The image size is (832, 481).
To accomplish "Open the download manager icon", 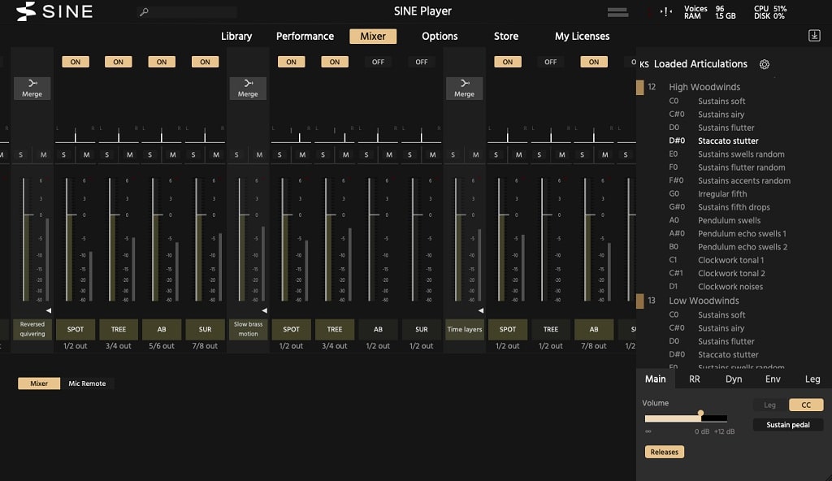I will (814, 36).
